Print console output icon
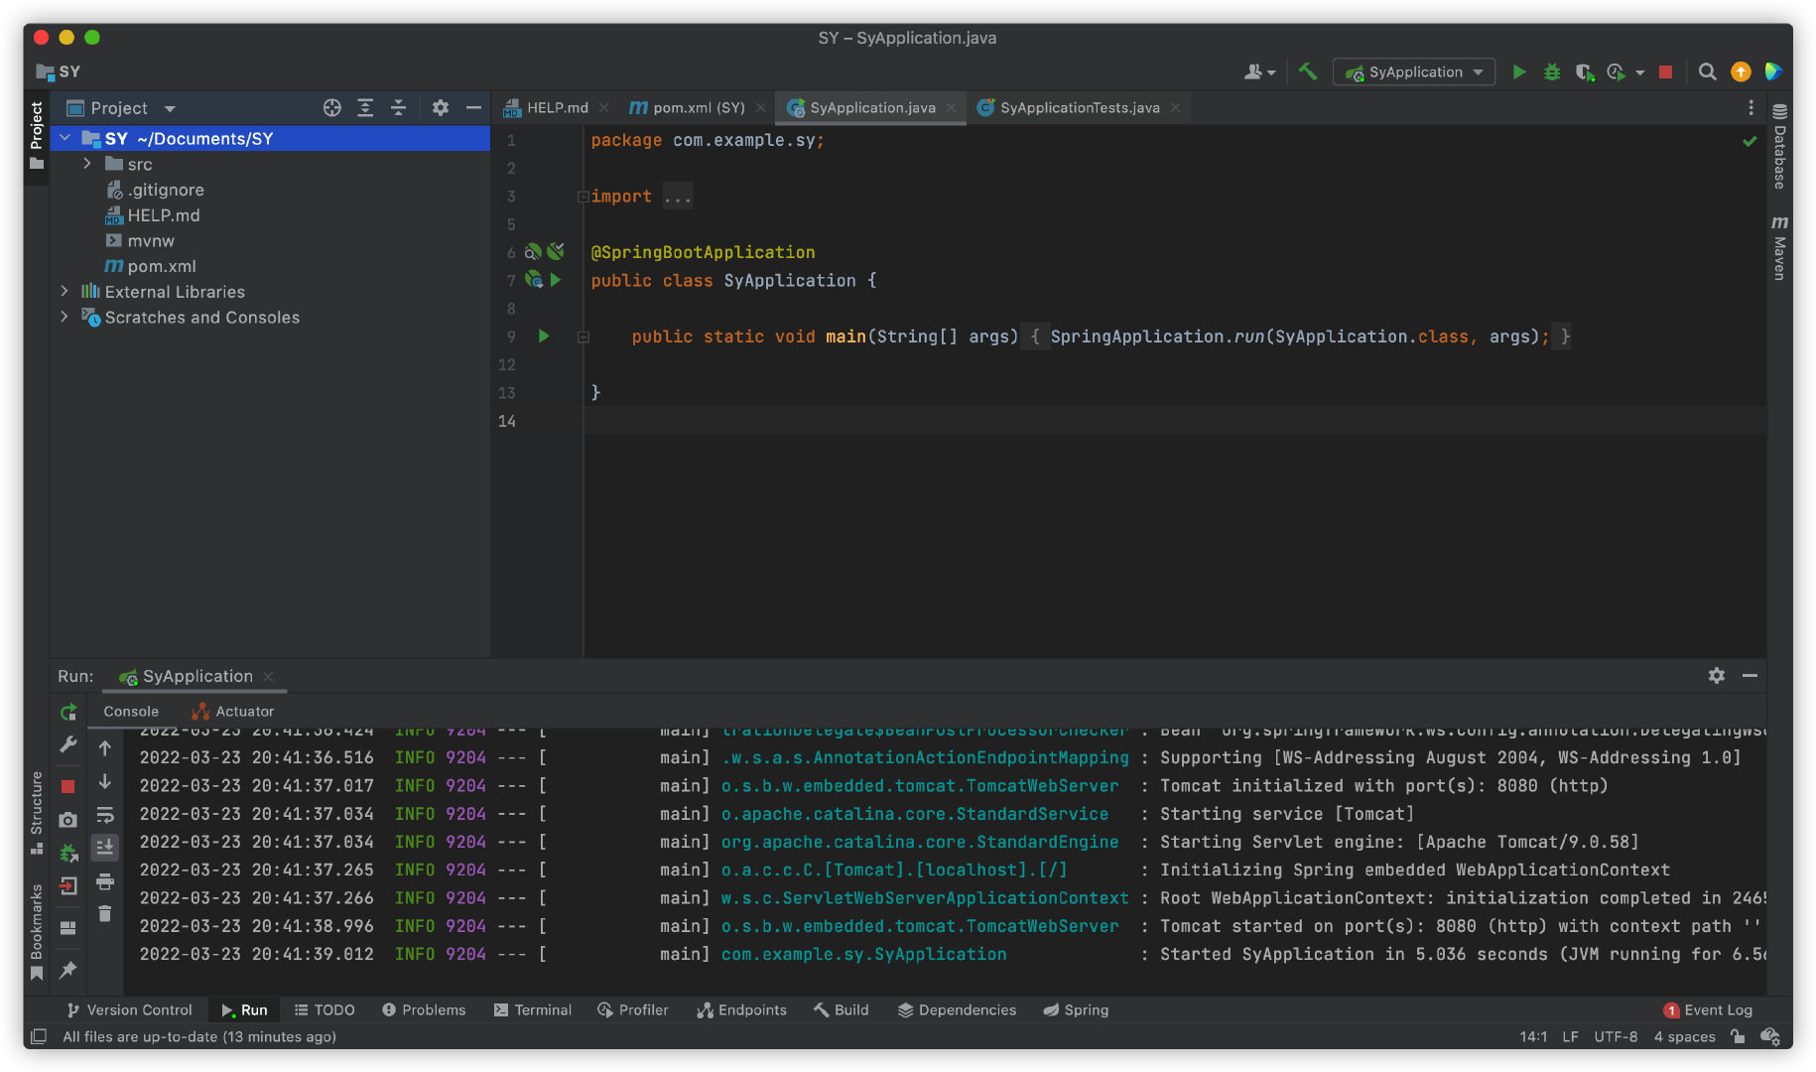 pyautogui.click(x=105, y=881)
